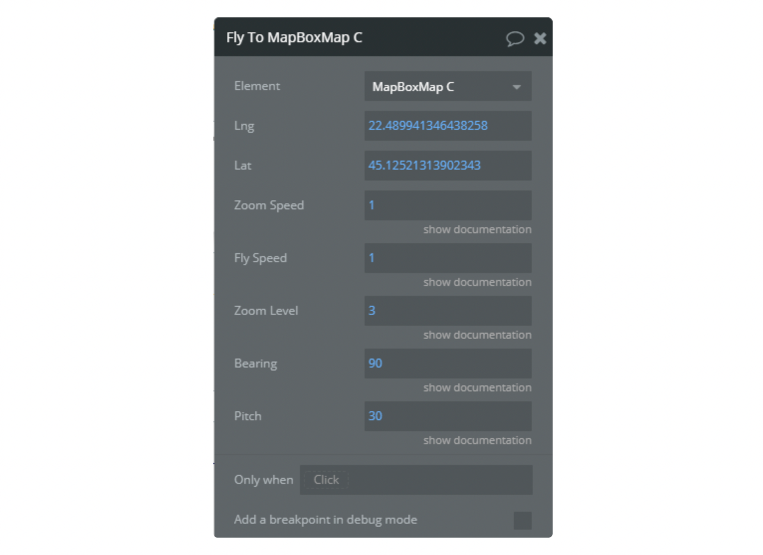
Task: Enable the breakpoint in debug mode checkbox
Action: tap(523, 520)
